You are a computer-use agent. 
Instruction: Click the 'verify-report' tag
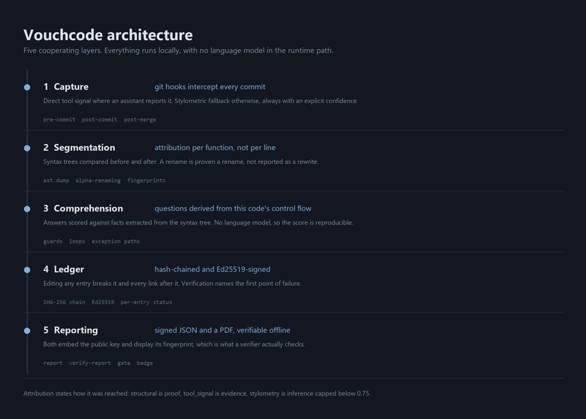[89, 363]
